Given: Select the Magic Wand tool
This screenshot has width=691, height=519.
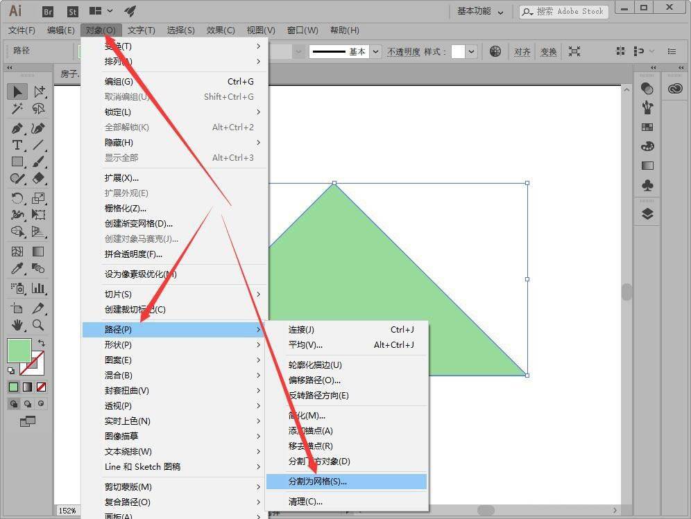Looking at the screenshot, I should click(17, 109).
